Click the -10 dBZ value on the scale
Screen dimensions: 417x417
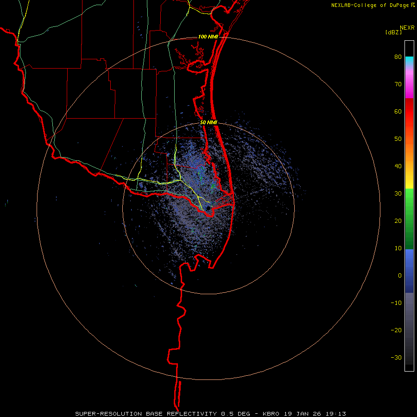tap(396, 303)
